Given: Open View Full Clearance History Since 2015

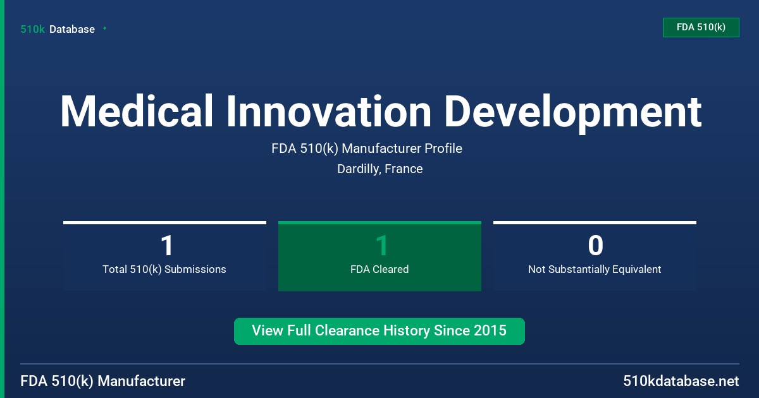Looking at the screenshot, I should [x=379, y=331].
